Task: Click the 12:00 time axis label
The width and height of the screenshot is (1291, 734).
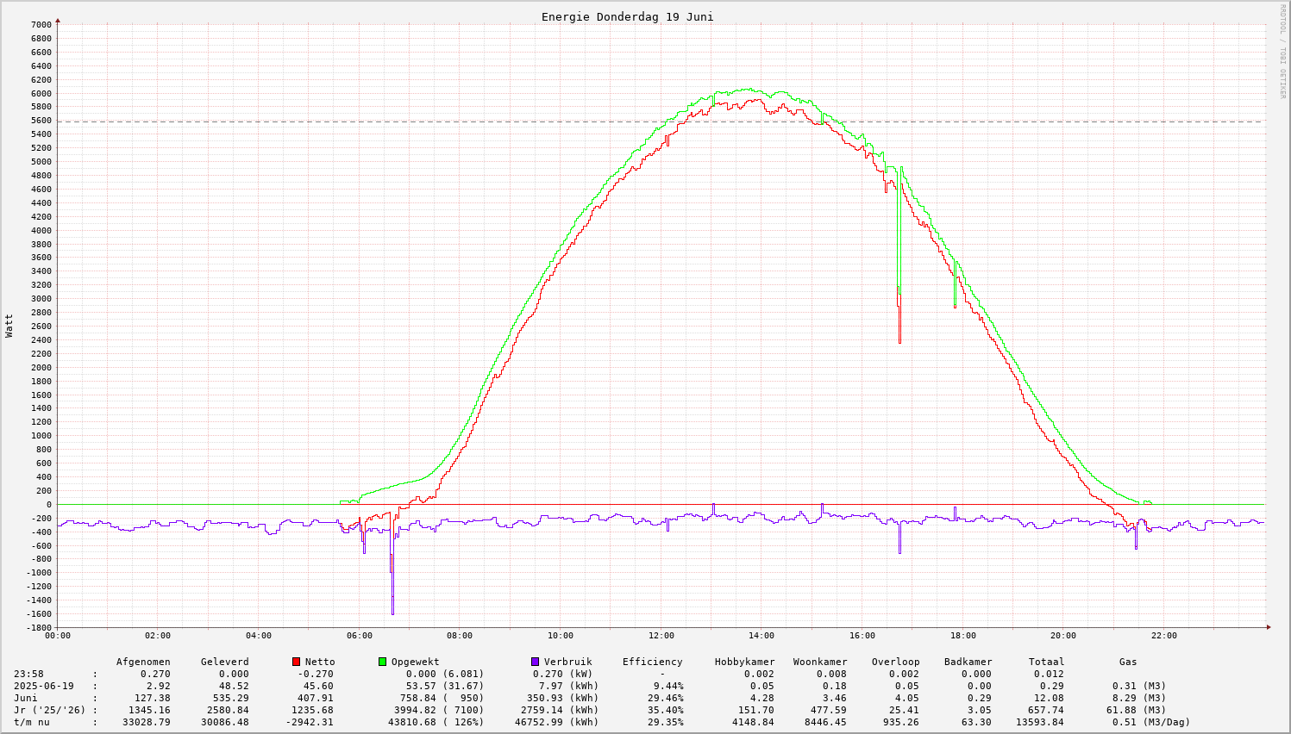Action: pos(661,636)
